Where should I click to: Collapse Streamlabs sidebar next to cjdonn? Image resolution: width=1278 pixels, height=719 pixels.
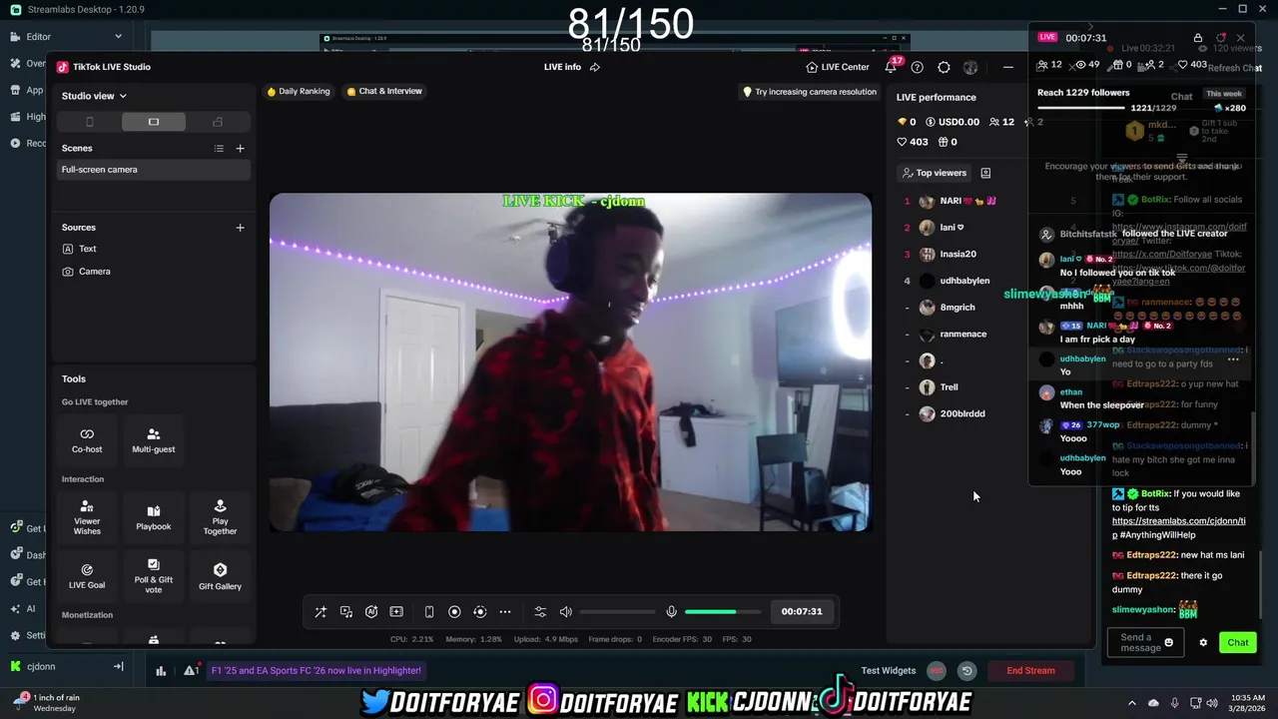(118, 666)
